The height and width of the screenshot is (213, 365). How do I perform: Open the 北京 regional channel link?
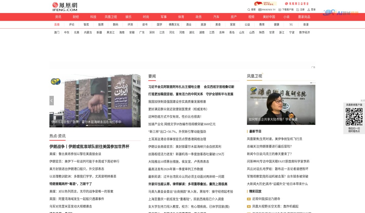76,32
